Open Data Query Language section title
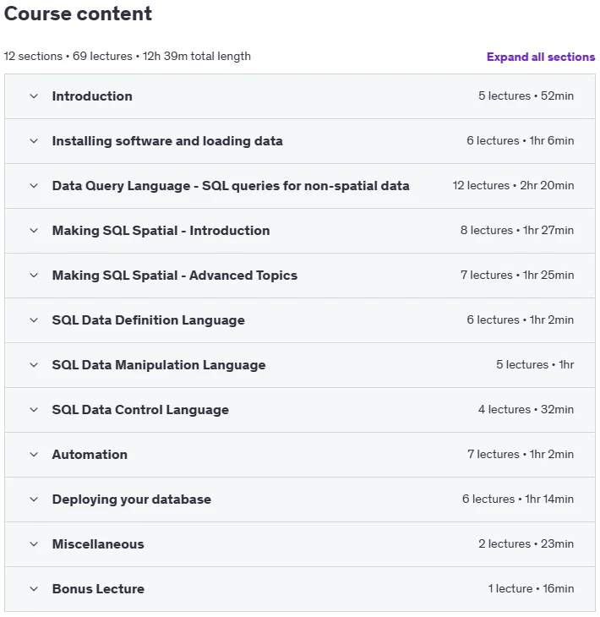Screen dimensions: 600x617 pos(231,186)
